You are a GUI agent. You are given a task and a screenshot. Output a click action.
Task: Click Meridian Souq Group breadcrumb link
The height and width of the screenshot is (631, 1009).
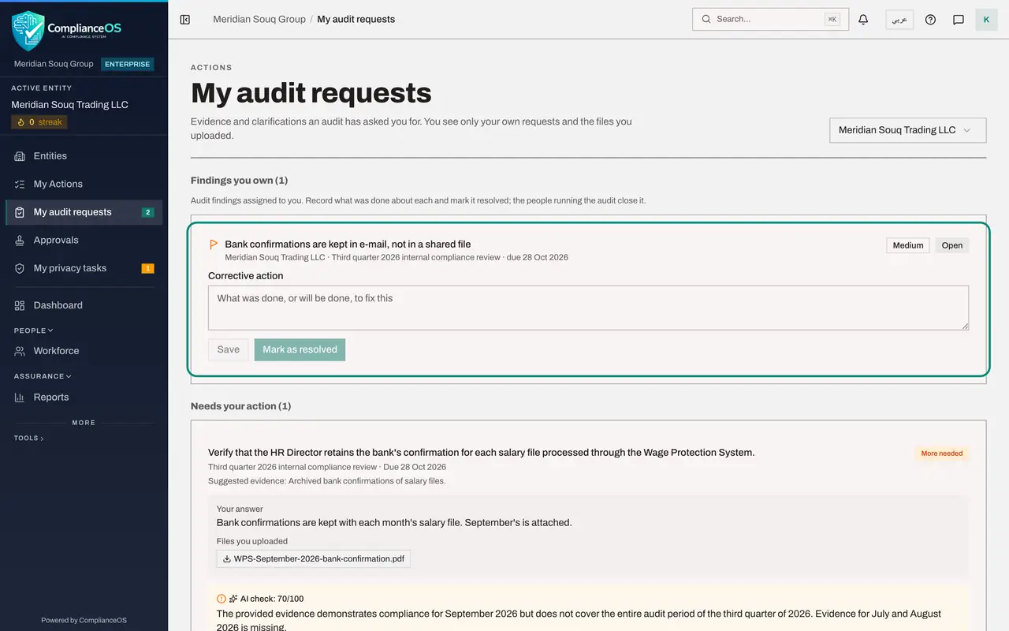coord(259,19)
